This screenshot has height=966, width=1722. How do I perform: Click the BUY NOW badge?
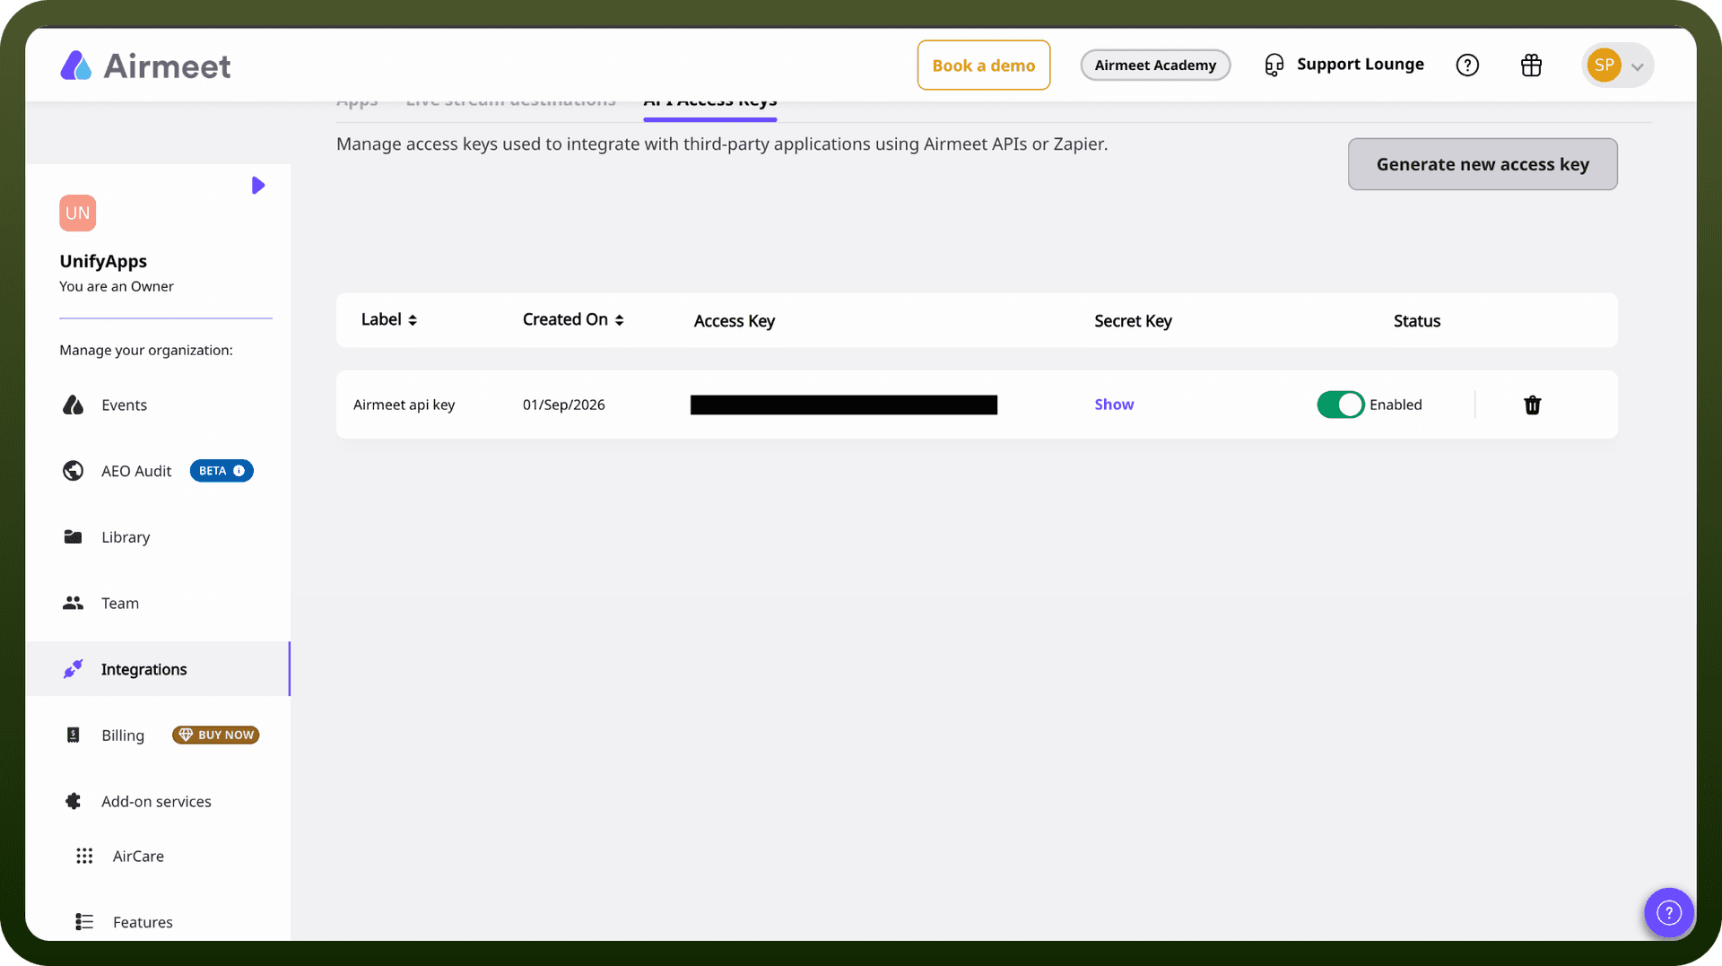click(x=216, y=735)
